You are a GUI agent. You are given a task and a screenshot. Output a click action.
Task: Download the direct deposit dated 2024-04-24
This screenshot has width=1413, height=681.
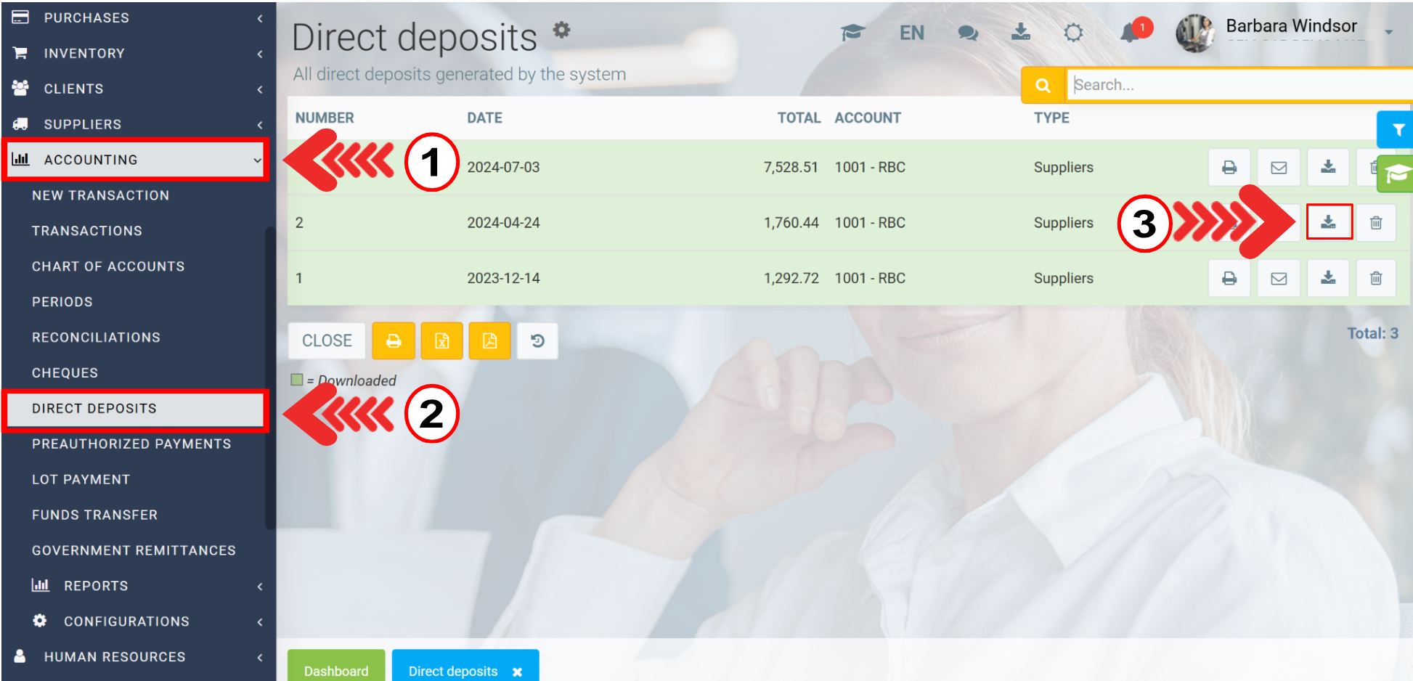(x=1328, y=222)
